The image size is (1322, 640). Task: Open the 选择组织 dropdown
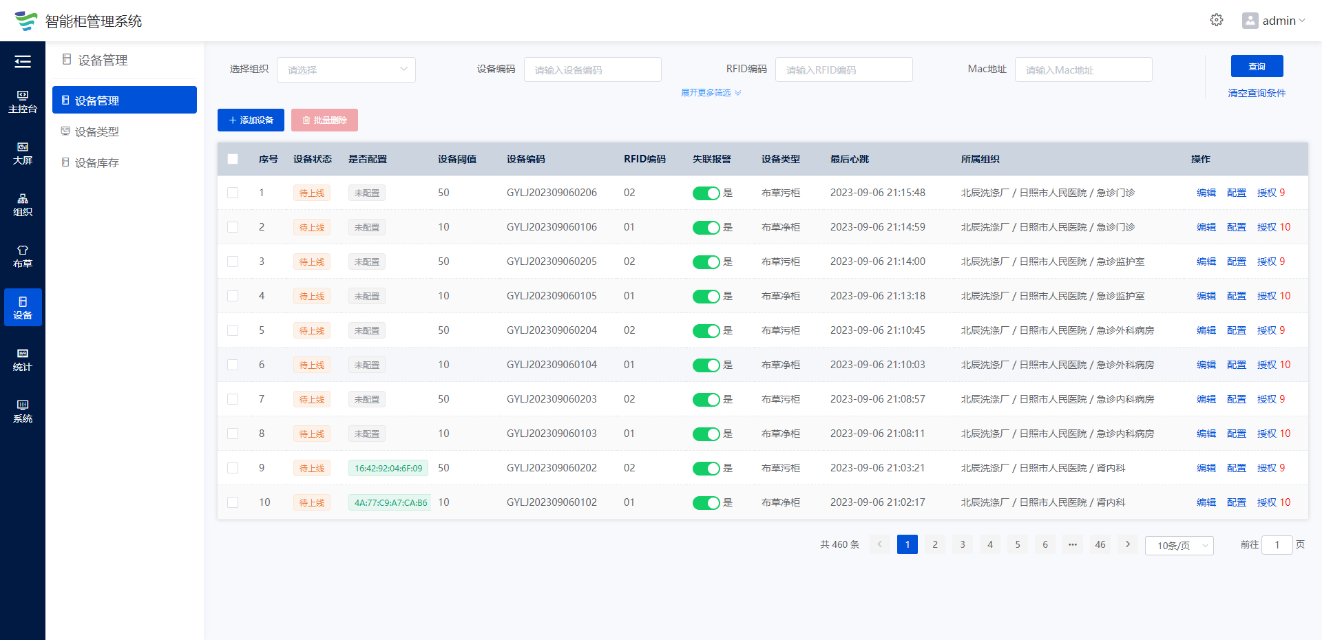click(x=346, y=70)
